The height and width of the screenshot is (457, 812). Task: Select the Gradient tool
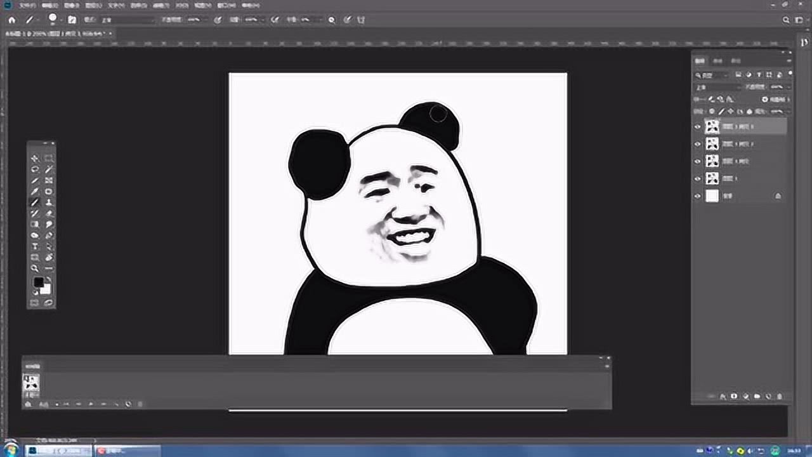click(x=35, y=224)
